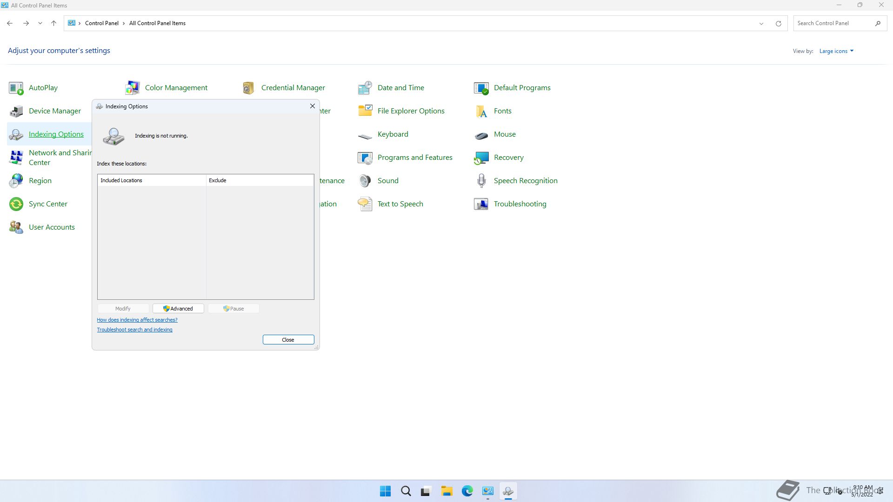Click Microsoft Edge in the taskbar

tap(467, 491)
